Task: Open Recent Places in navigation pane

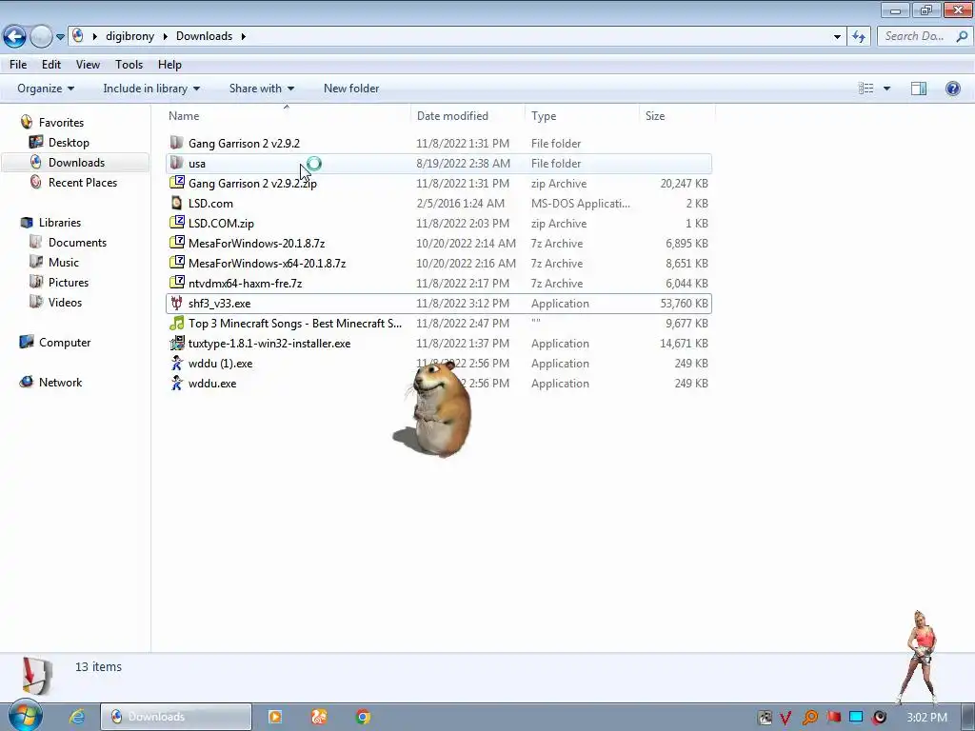Action: [x=83, y=182]
